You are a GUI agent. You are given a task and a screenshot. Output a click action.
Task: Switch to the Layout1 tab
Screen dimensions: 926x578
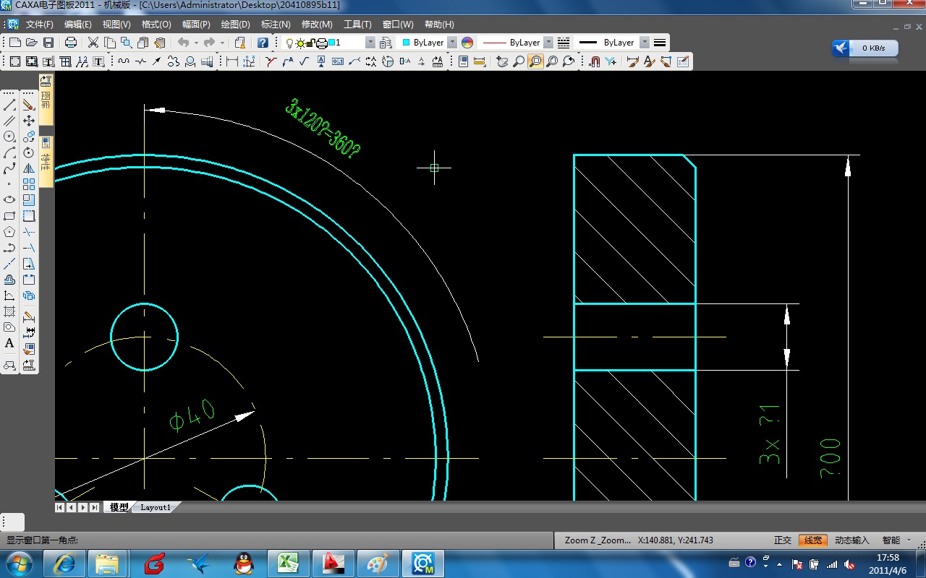(156, 507)
